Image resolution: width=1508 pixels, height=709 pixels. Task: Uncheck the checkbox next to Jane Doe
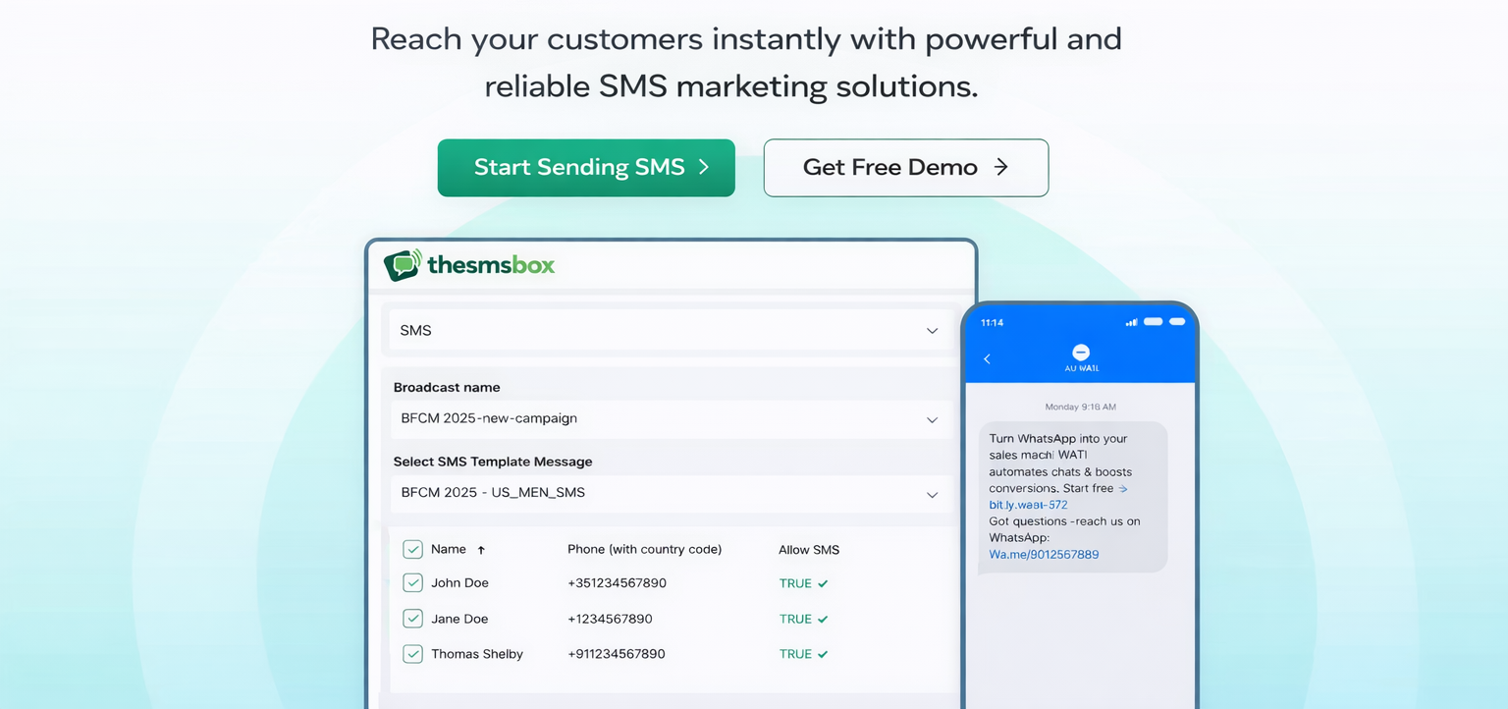(x=412, y=618)
